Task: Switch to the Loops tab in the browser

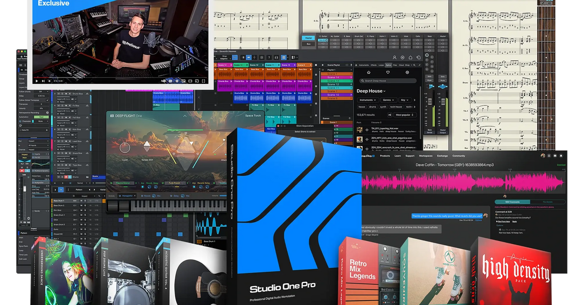Action: (x=382, y=65)
